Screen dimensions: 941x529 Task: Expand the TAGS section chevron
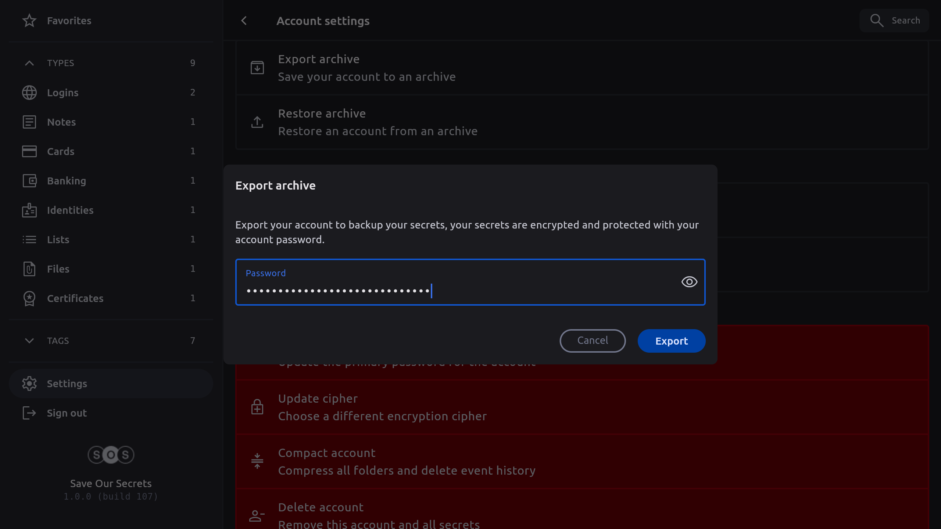pyautogui.click(x=29, y=341)
